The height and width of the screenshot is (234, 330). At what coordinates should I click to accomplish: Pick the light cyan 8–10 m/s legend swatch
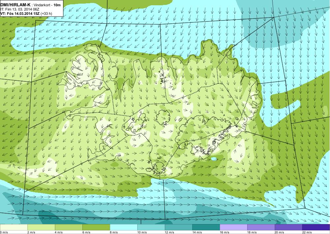coord(124,227)
